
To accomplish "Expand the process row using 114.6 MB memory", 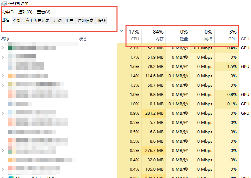I will pos(3,76).
